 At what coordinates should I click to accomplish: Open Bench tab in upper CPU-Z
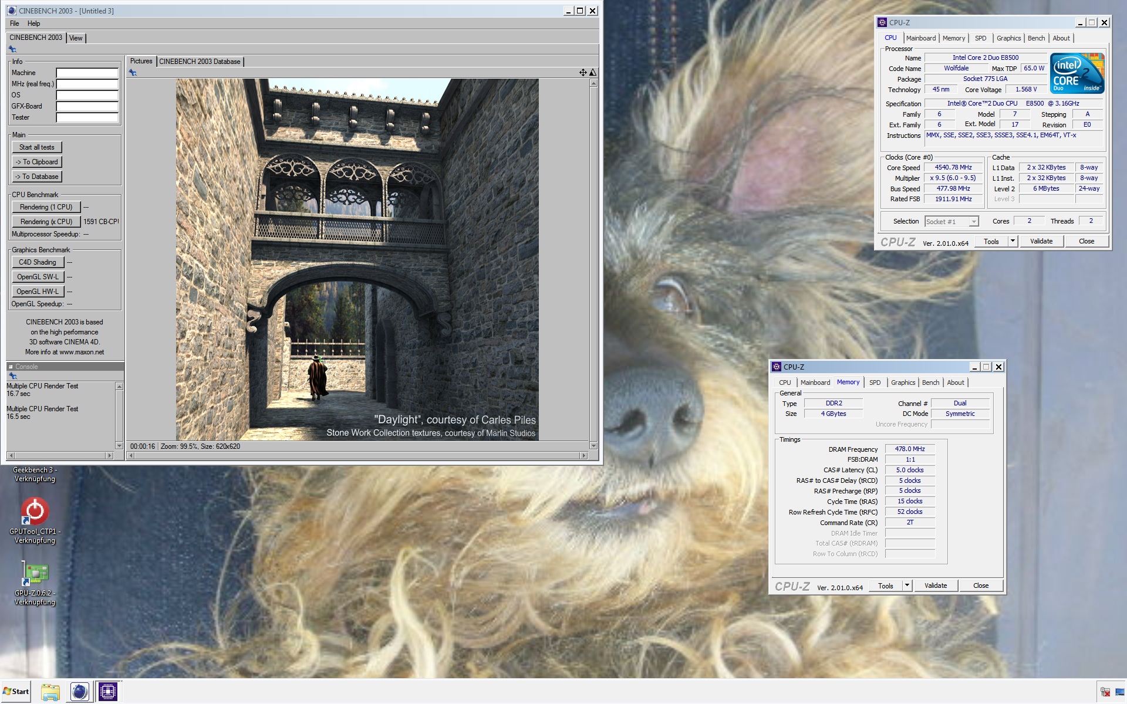[1037, 38]
